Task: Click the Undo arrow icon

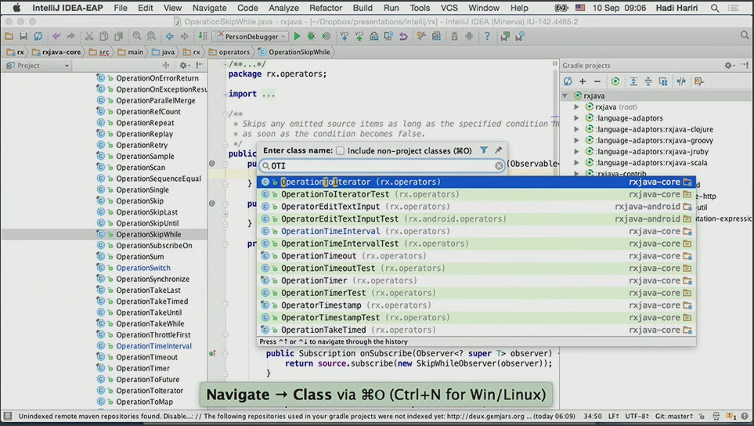Action: [x=56, y=36]
